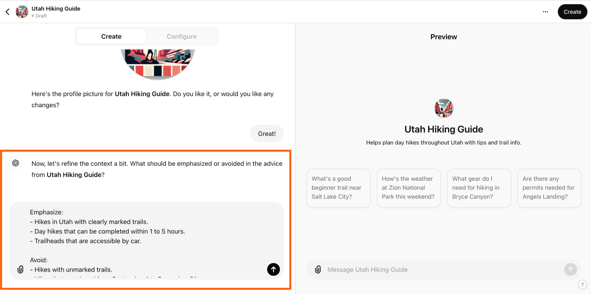Click the black Create button
The image size is (591, 294).
click(x=572, y=12)
